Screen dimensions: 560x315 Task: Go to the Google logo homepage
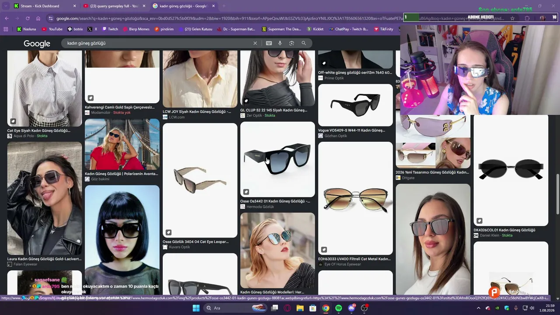[x=37, y=43]
